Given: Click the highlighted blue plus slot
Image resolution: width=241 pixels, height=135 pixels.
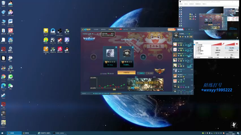Looking at the screenshot, I should click(x=143, y=57).
